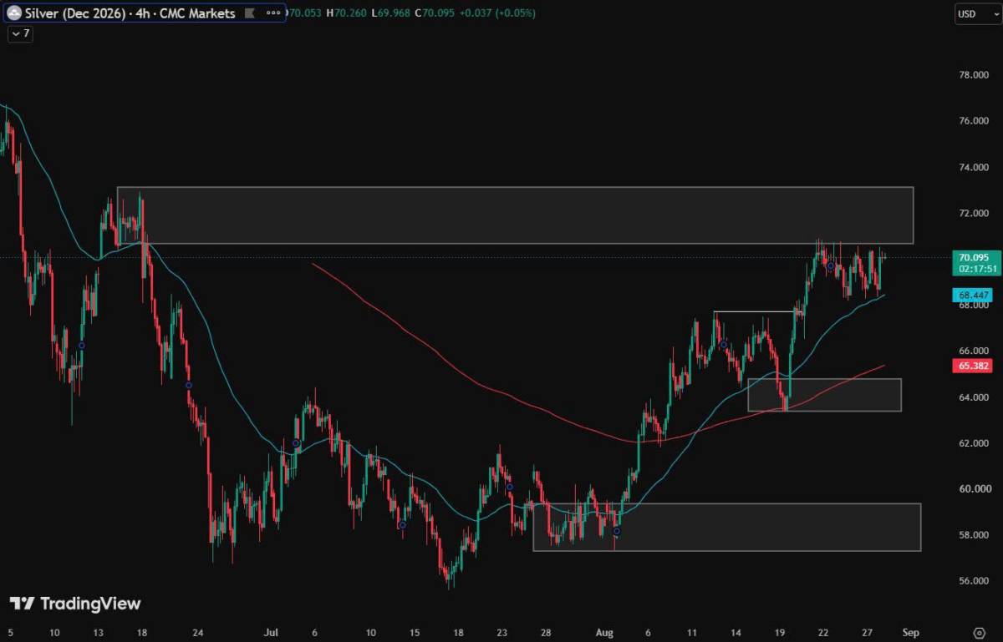Viewport: 1003px width, 642px height.
Task: Click the 66.000 price axis label
Action: pos(975,351)
